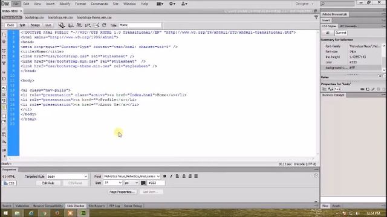The image size is (387, 217).
Task: Click the Show category view icon in CSS panel
Action: coord(325,89)
